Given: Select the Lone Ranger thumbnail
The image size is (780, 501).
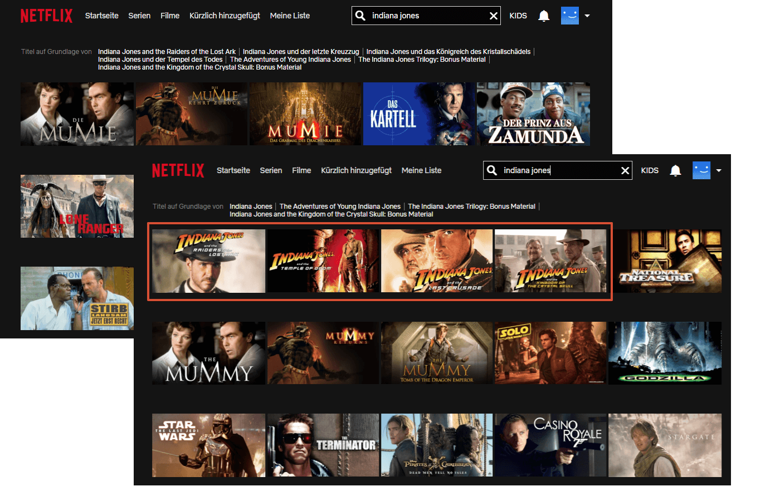Looking at the screenshot, I should [77, 207].
